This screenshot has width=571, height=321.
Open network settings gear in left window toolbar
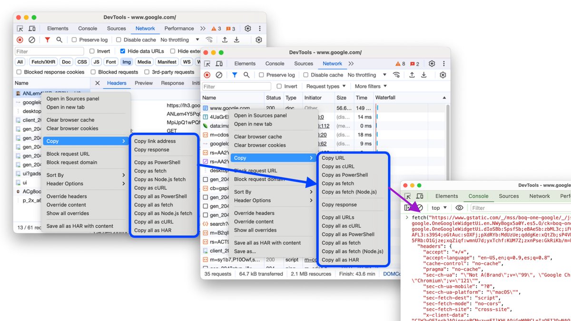point(259,40)
